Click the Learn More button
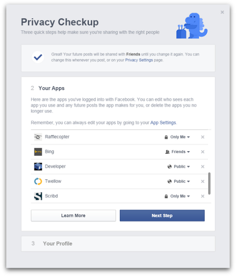Image resolution: width=236 pixels, height=276 pixels. coord(74,216)
